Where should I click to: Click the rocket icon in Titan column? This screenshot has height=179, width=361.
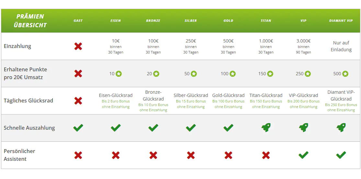pos(266,128)
